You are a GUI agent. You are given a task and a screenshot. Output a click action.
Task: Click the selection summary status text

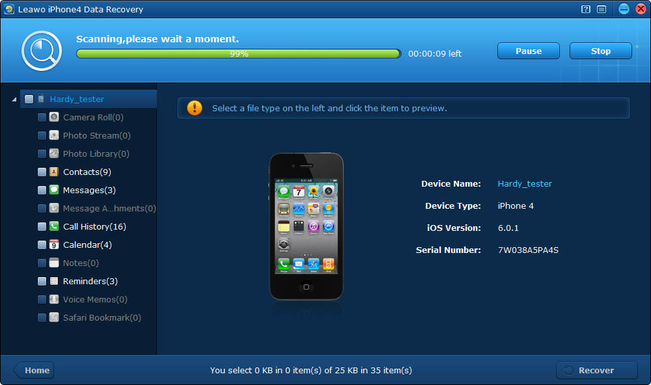[x=311, y=370]
